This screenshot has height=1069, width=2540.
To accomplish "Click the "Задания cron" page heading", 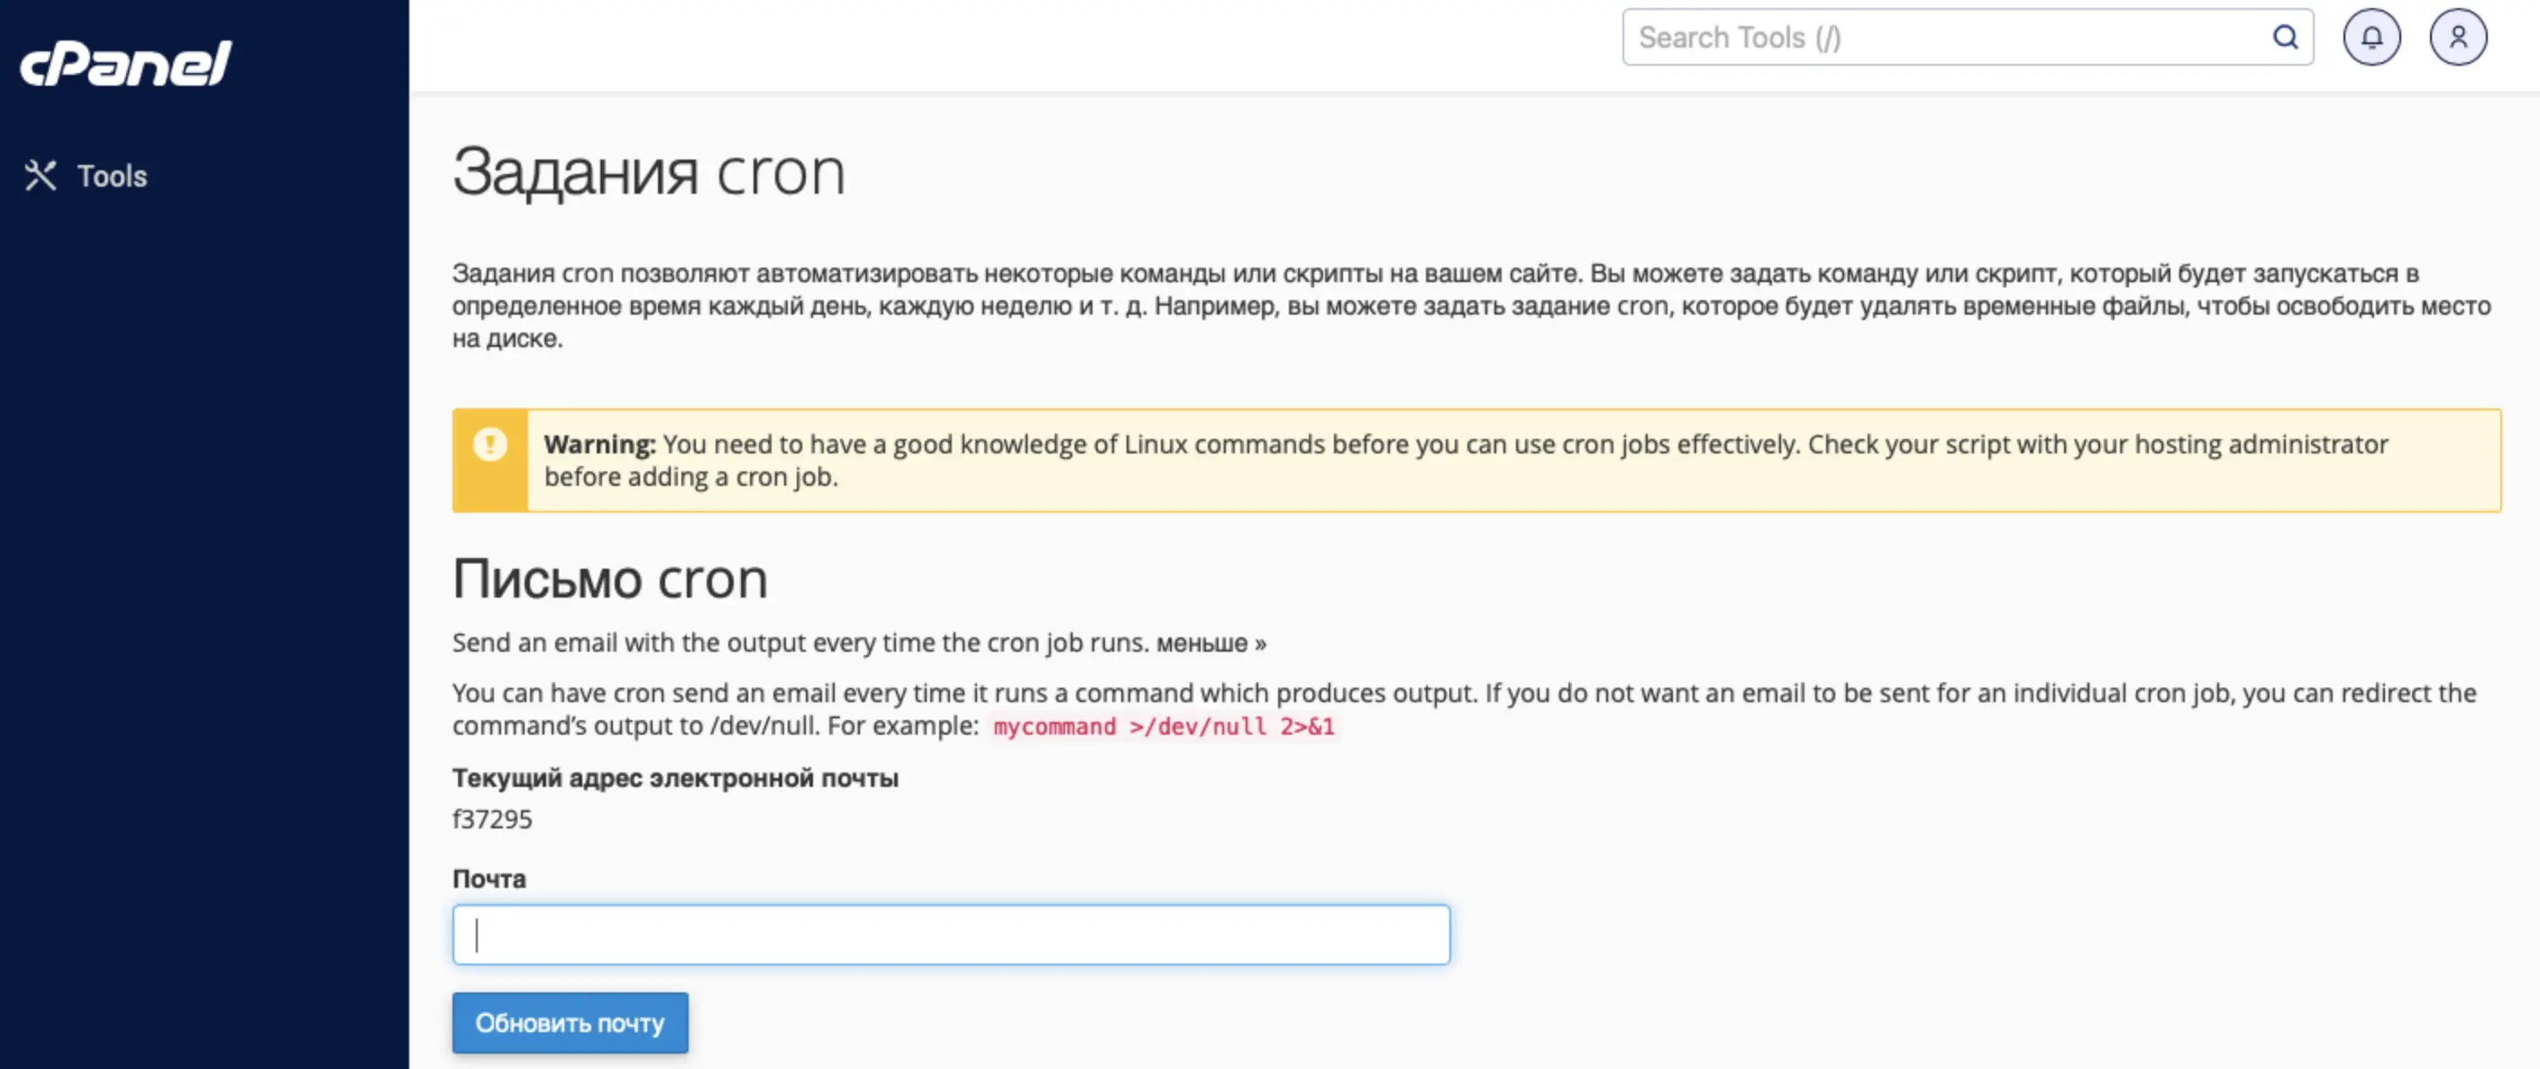I will click(x=648, y=172).
